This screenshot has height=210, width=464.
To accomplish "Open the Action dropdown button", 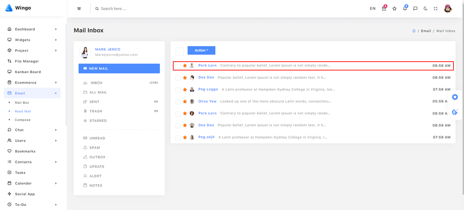I will click(201, 50).
